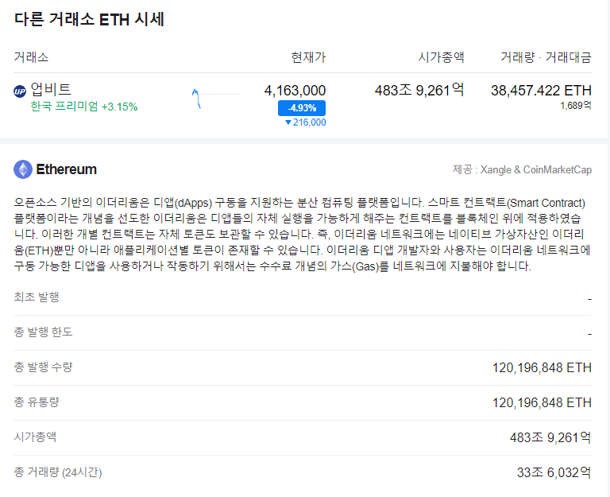
Task: Click the 시가총액 label in Ethereum info list
Action: [35, 437]
